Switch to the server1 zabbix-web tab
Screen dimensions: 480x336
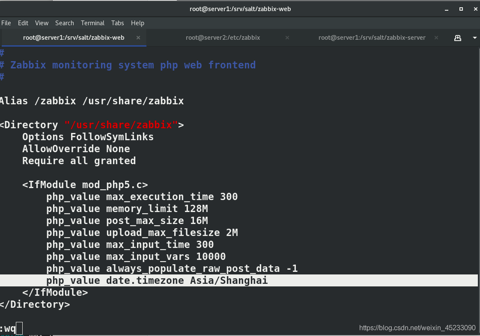(74, 38)
